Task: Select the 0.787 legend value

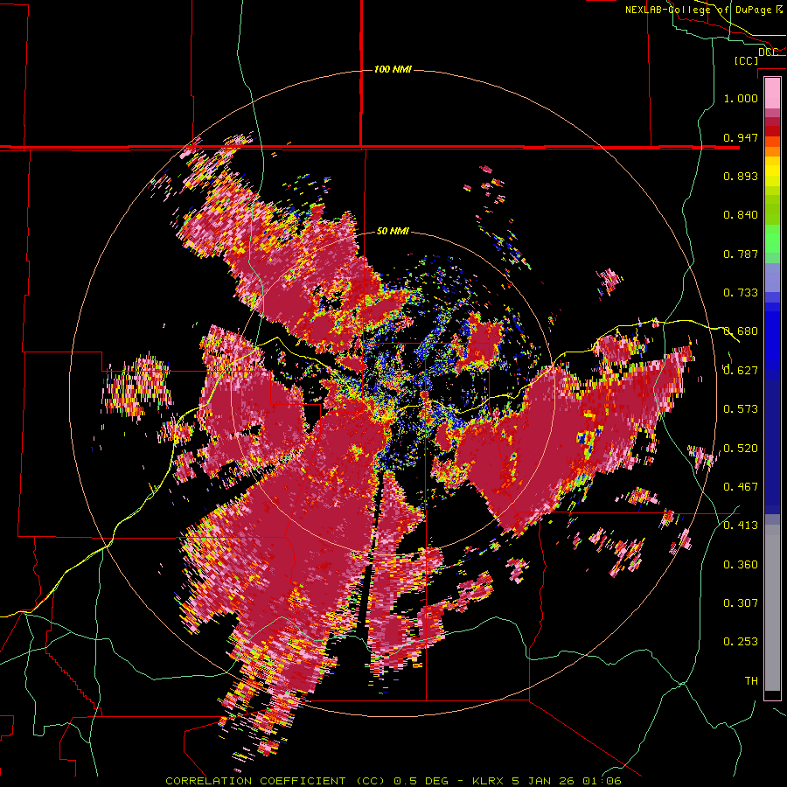Action: click(x=741, y=254)
